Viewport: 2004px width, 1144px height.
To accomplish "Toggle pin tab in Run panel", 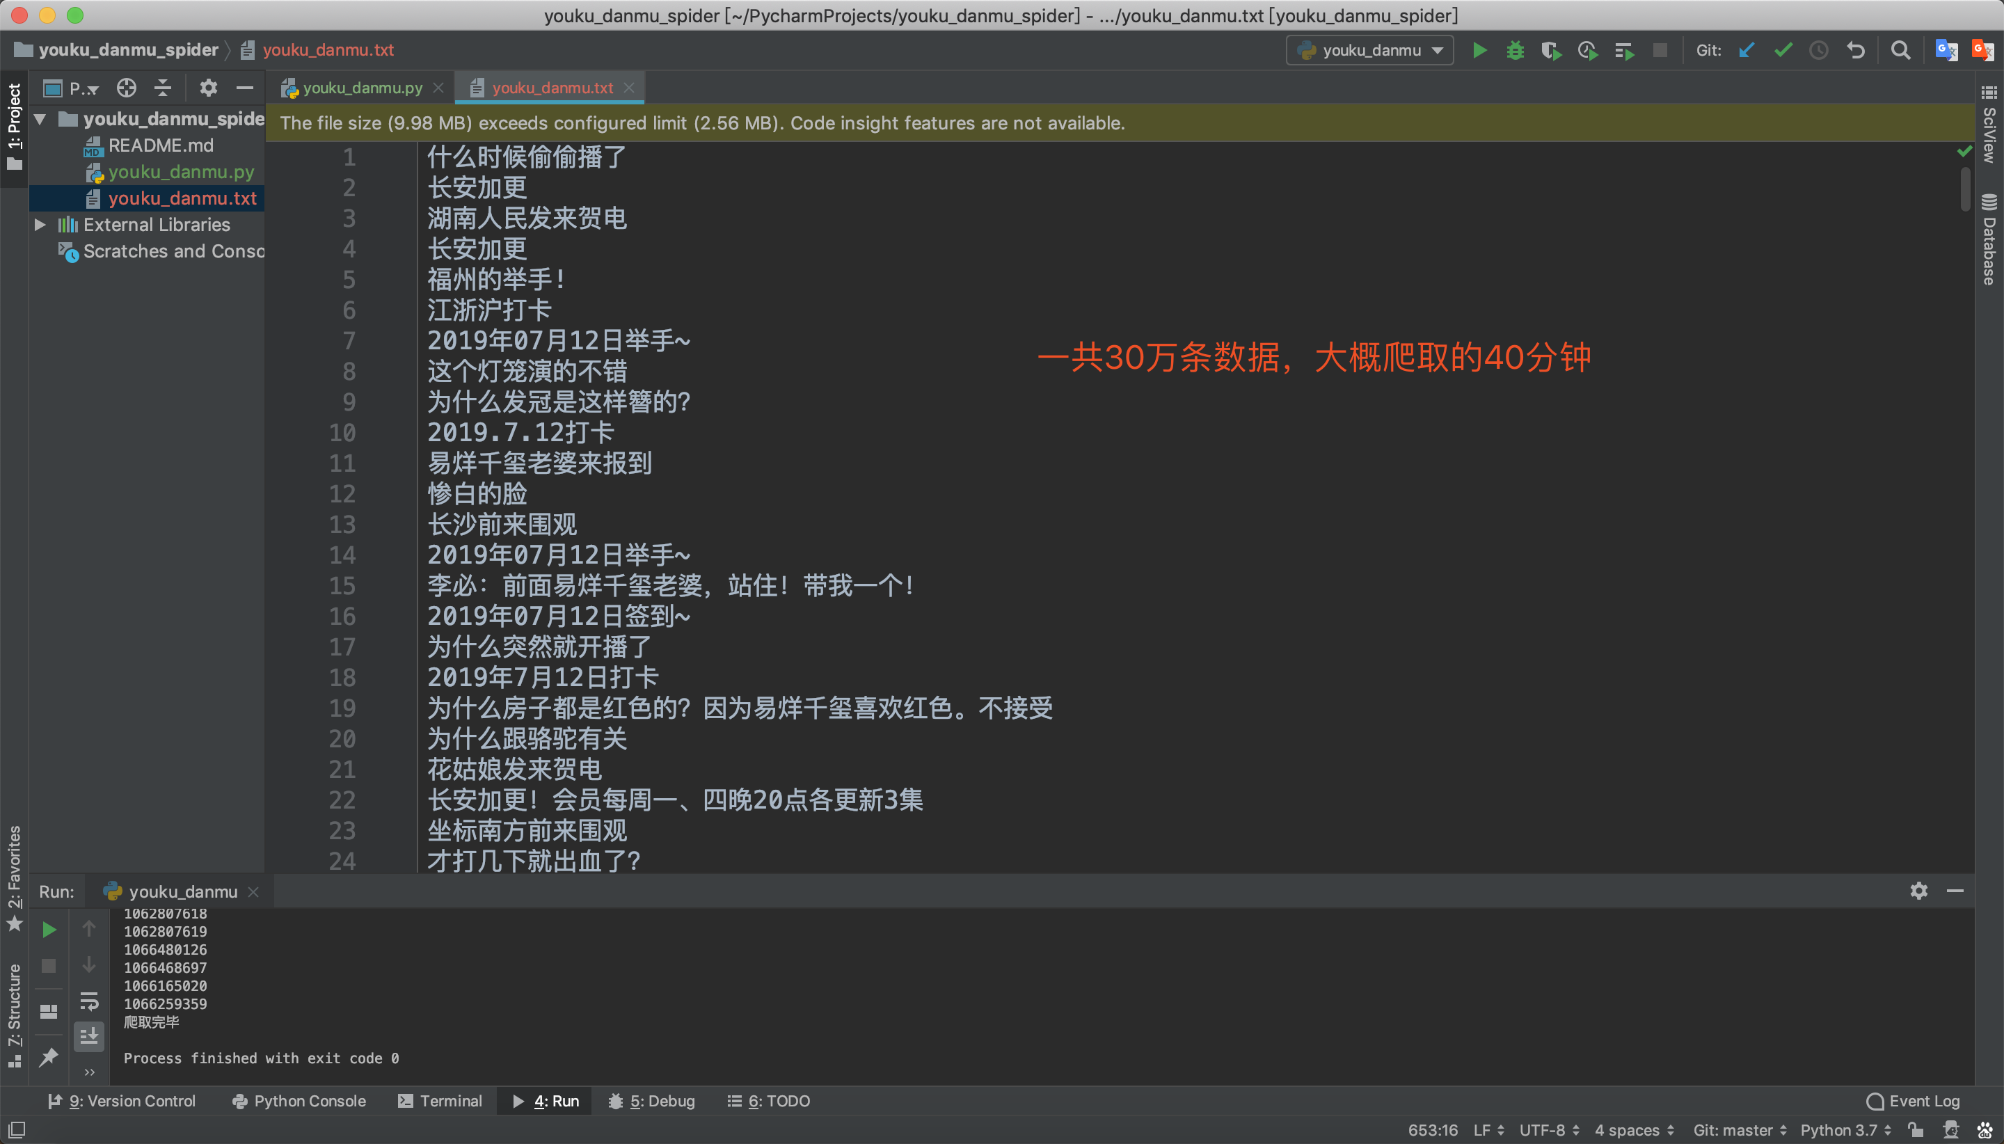I will tap(49, 1057).
